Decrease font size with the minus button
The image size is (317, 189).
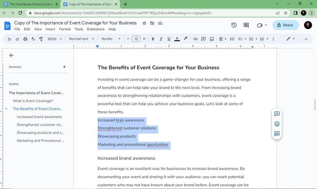click(x=128, y=39)
